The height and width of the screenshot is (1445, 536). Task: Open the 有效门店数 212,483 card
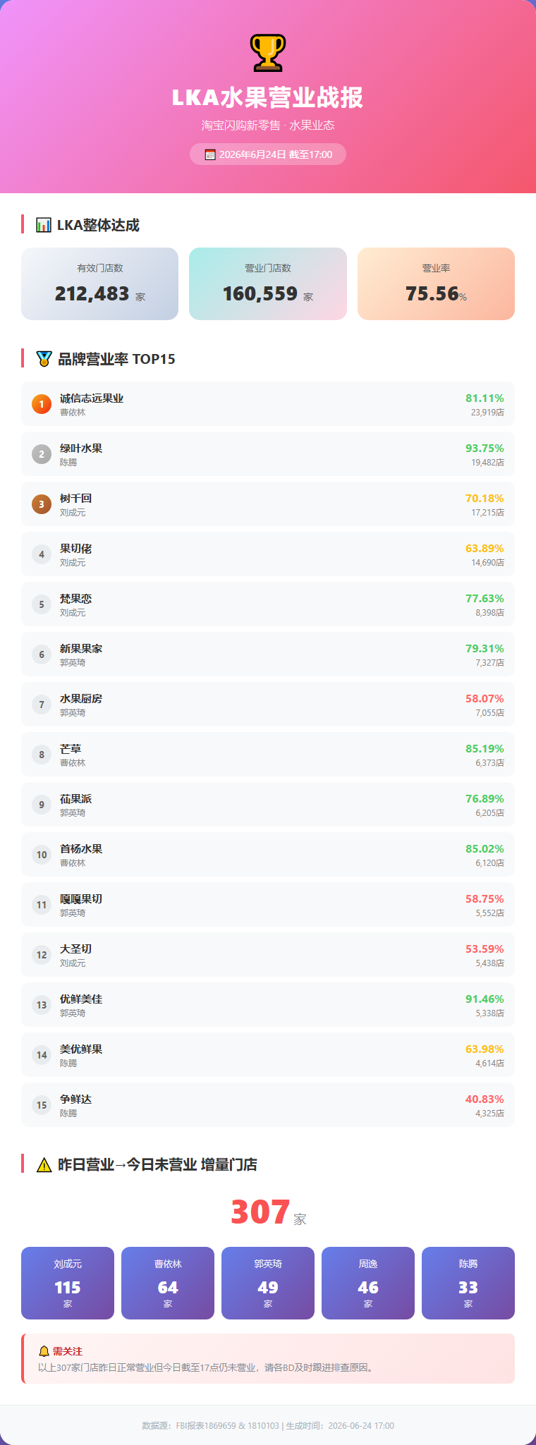coord(99,283)
